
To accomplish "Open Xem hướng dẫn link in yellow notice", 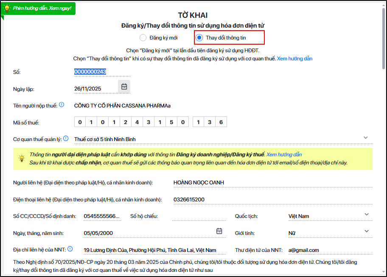I will coord(284,155).
